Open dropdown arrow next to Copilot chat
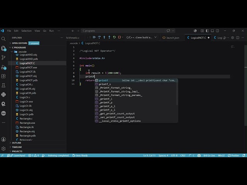 [x=173, y=31]
